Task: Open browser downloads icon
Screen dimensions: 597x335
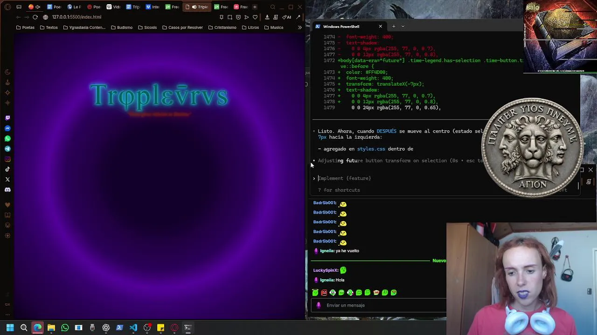Action: 267,17
